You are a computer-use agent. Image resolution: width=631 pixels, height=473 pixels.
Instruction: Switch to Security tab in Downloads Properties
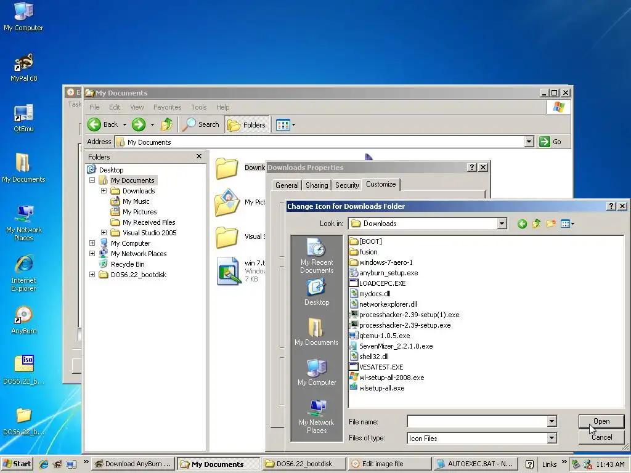(x=347, y=185)
